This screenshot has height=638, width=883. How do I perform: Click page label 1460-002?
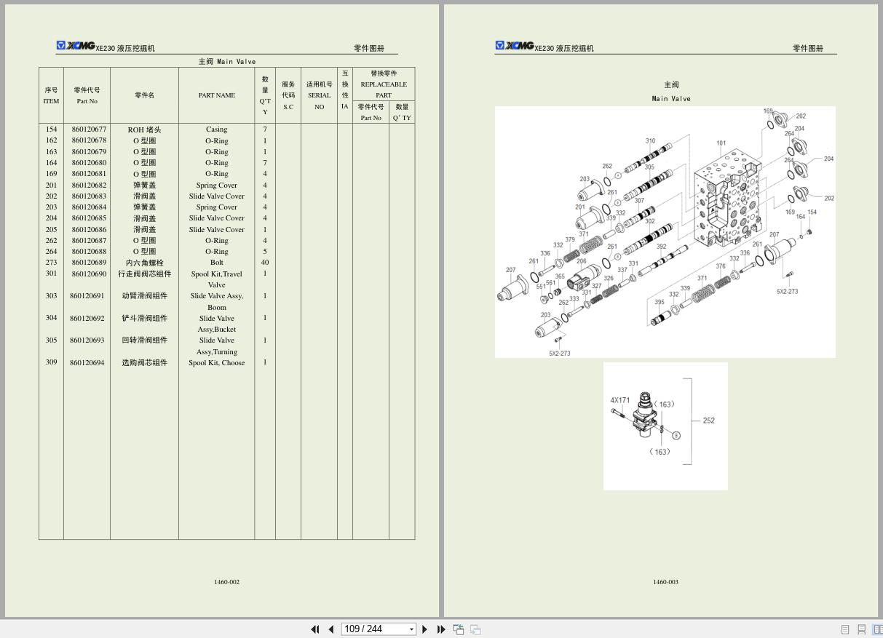[227, 582]
